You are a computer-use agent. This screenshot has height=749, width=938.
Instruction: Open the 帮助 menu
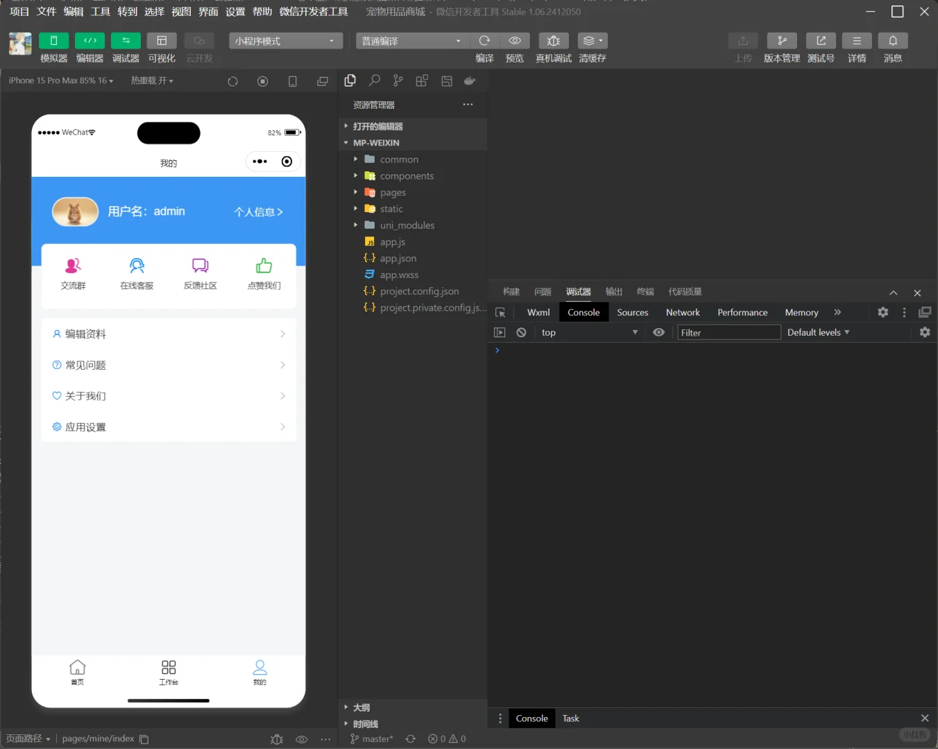pyautogui.click(x=262, y=12)
